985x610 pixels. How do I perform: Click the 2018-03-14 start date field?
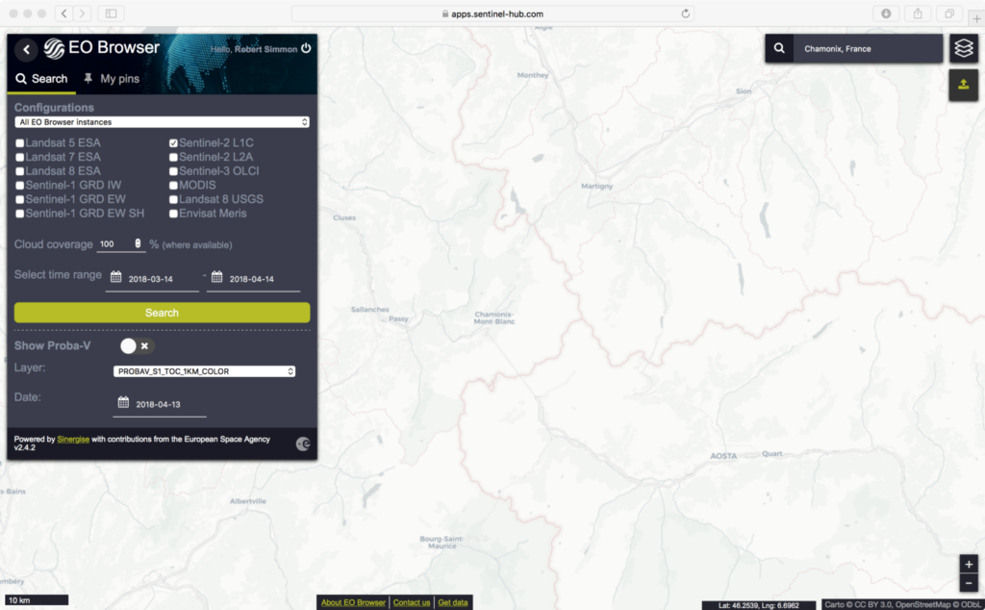(x=152, y=279)
